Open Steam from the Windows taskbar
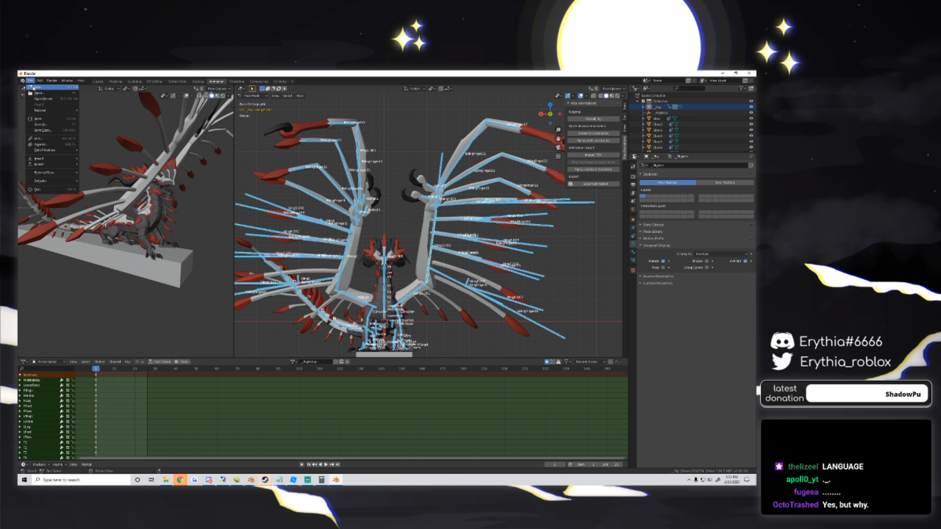Image resolution: width=941 pixels, height=529 pixels. (265, 480)
